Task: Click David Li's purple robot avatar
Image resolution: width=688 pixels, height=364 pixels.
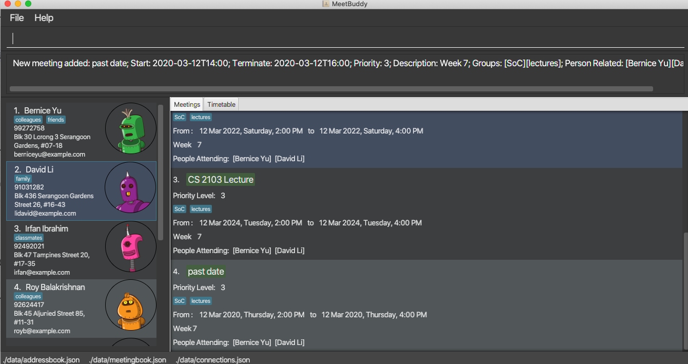Action: 130,187
